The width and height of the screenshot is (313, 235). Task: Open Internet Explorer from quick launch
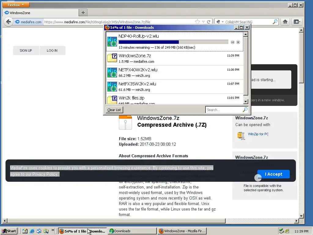pos(32,231)
